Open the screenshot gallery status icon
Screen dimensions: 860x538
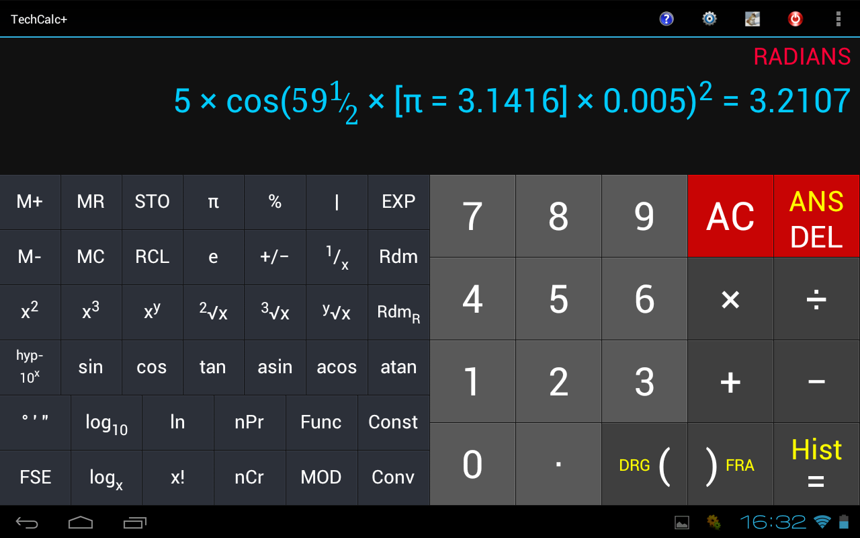point(681,521)
